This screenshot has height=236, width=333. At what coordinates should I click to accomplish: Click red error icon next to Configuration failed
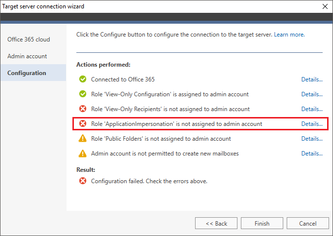click(x=83, y=181)
